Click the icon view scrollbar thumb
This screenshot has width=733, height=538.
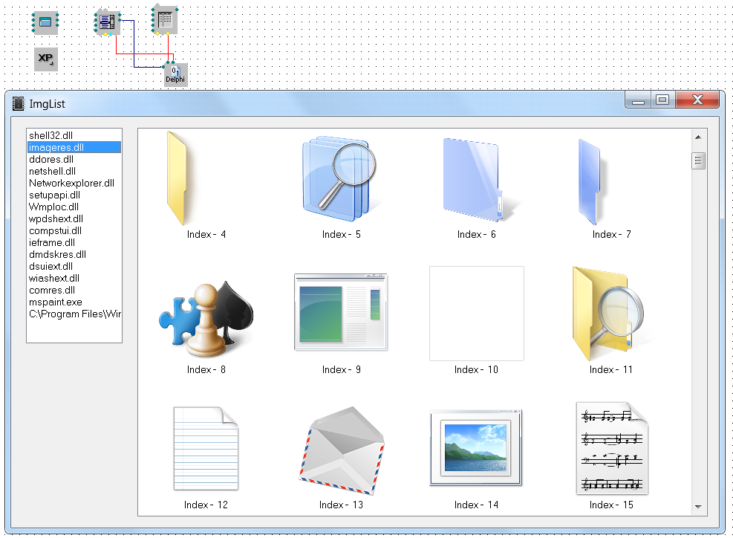pyautogui.click(x=698, y=161)
